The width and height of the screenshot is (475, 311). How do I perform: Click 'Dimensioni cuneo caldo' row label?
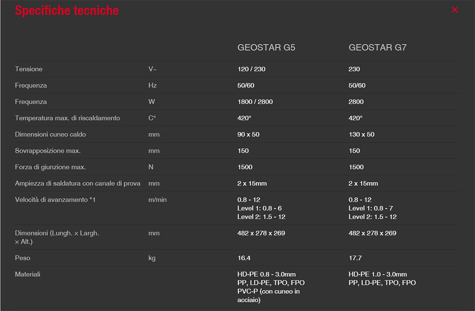click(x=50, y=135)
